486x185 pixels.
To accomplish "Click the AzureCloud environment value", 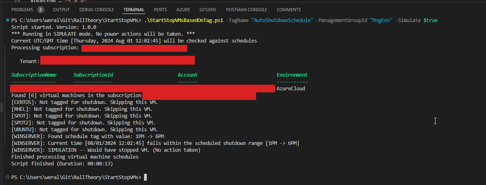I will (291, 89).
